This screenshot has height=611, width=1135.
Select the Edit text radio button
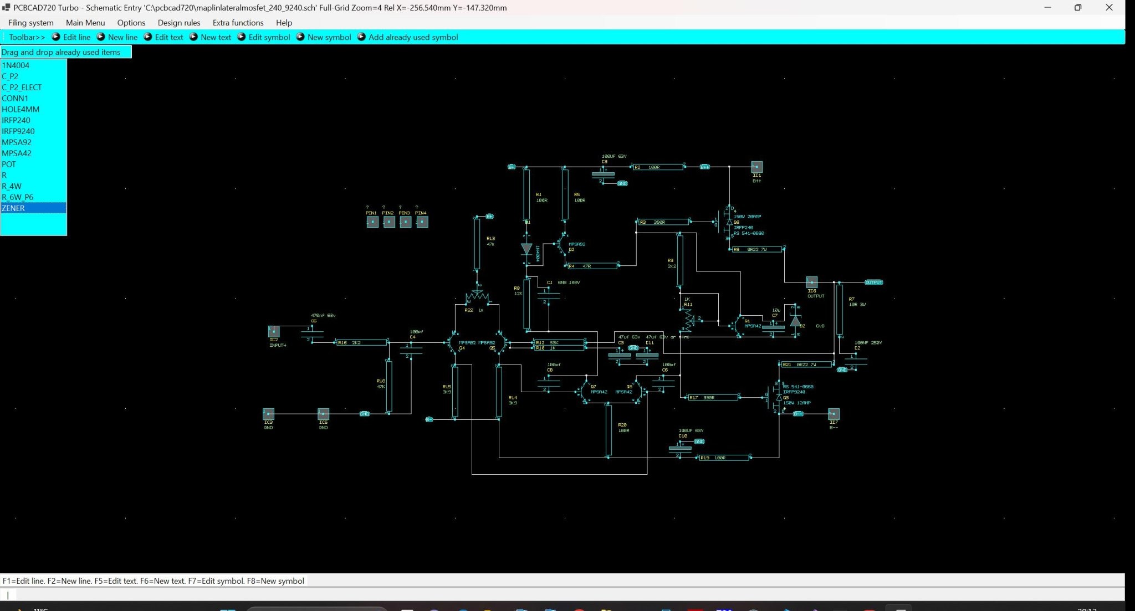click(x=164, y=37)
